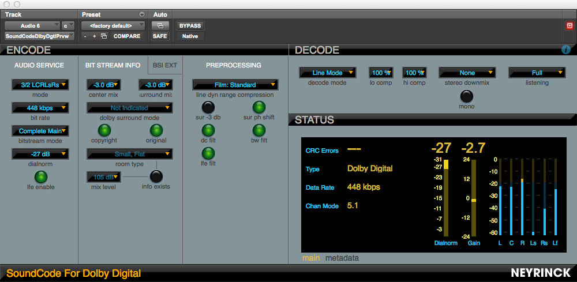Click the Gain meter bar

(474, 198)
